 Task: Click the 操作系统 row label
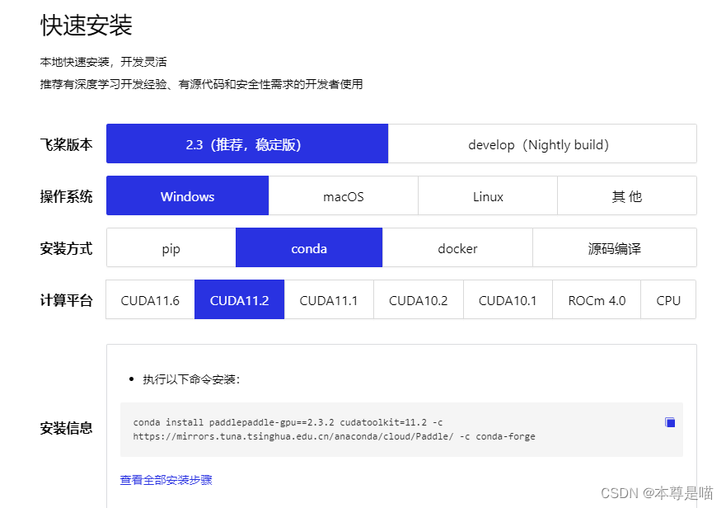pyautogui.click(x=66, y=196)
